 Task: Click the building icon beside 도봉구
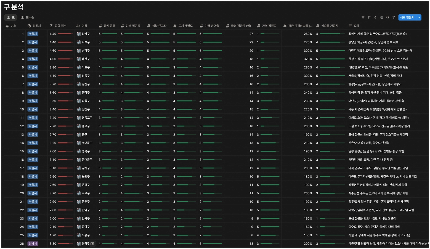[x=78, y=235]
